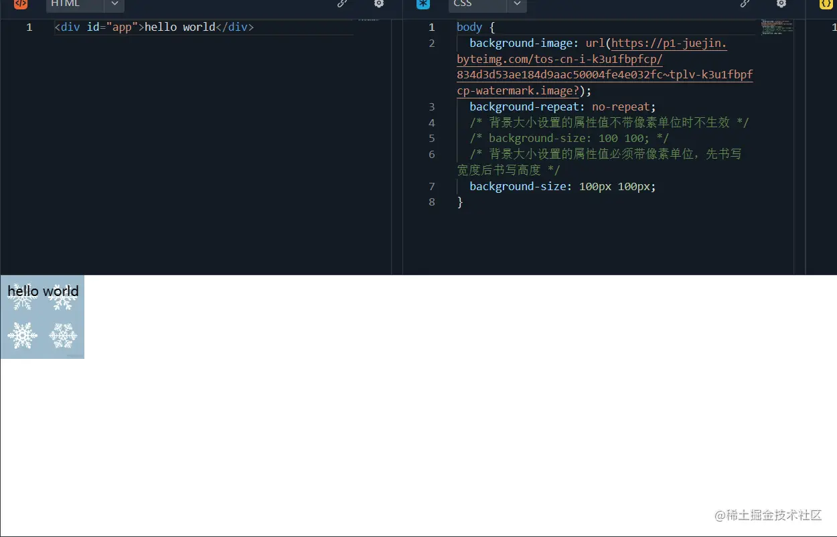Click line number 7 in CSS editor
The height and width of the screenshot is (537, 837).
(x=432, y=186)
